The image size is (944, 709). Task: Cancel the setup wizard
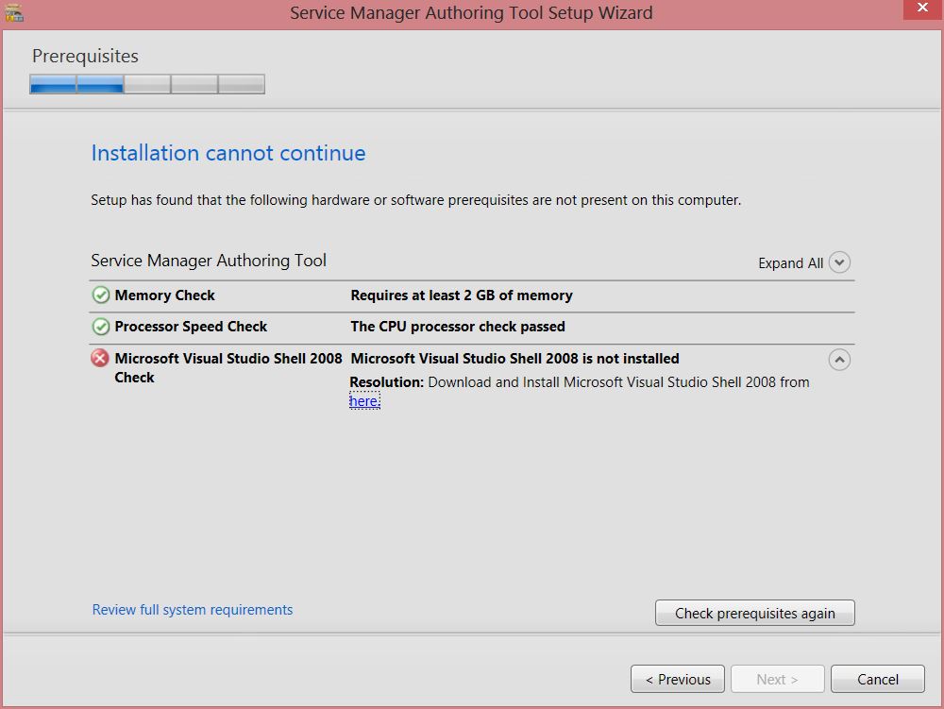tap(878, 680)
